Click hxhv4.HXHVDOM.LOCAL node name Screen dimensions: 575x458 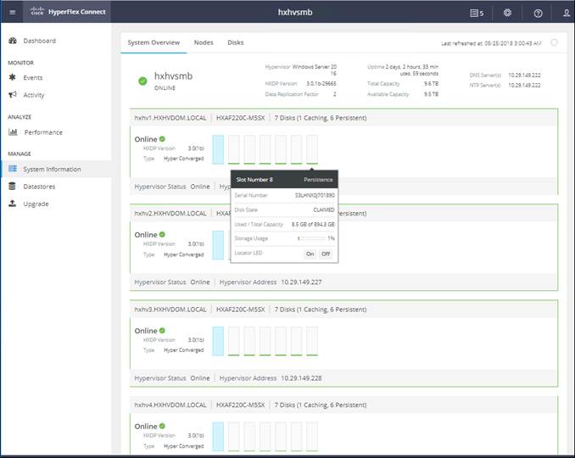(x=170, y=405)
